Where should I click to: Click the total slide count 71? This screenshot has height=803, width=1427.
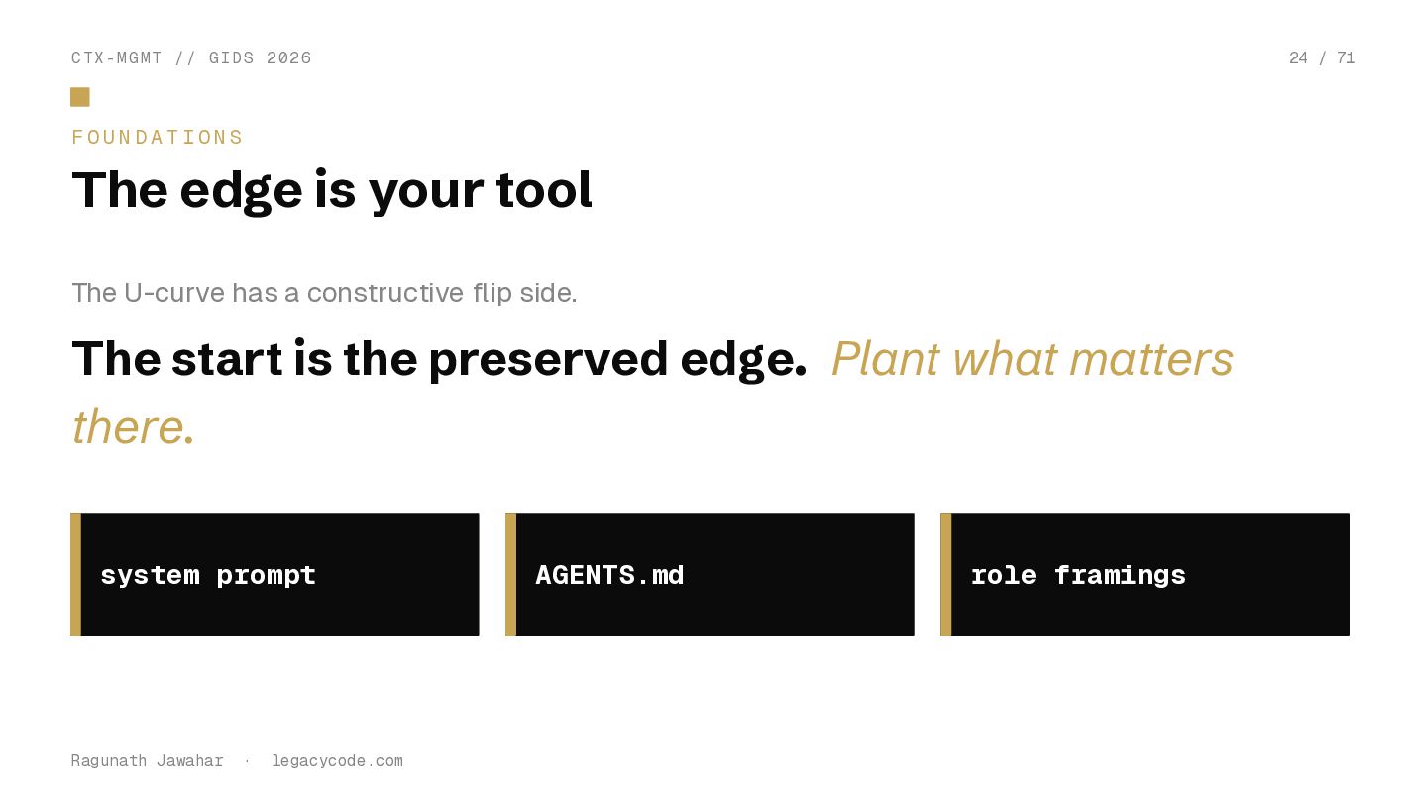point(1346,58)
